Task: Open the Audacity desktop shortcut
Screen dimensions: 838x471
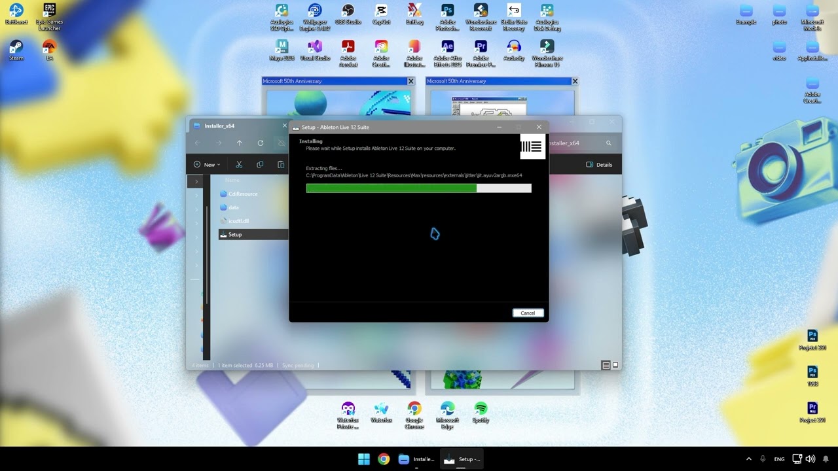Action: coord(514,50)
